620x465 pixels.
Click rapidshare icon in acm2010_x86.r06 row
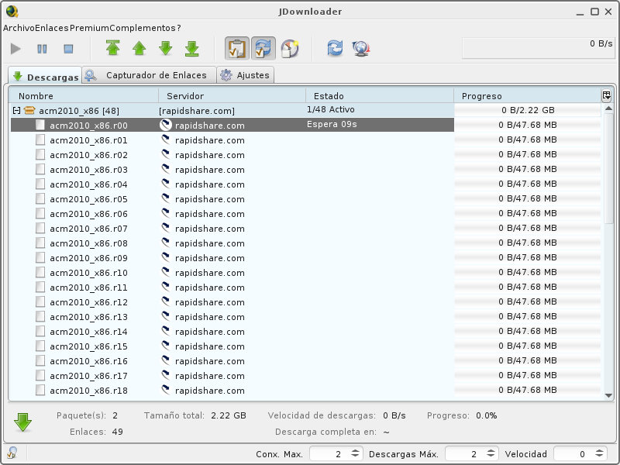point(166,213)
